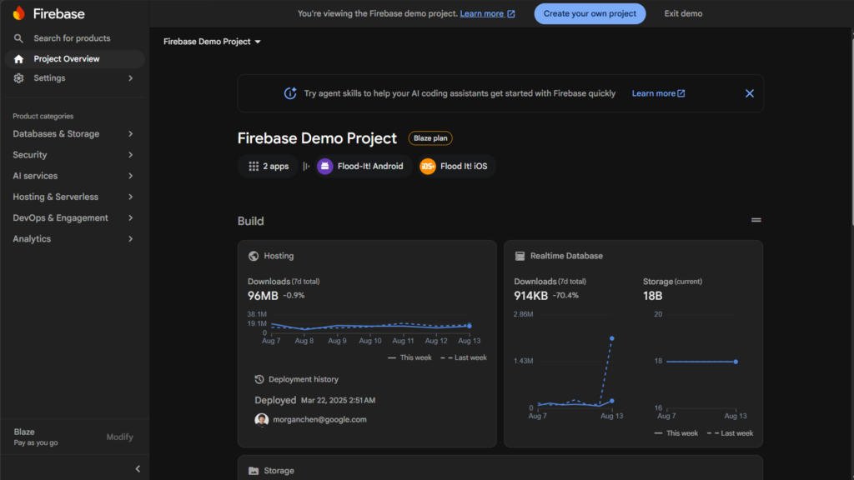Viewport: 854px width, 480px height.
Task: Click external link icon beside top Learn more
Action: [511, 14]
